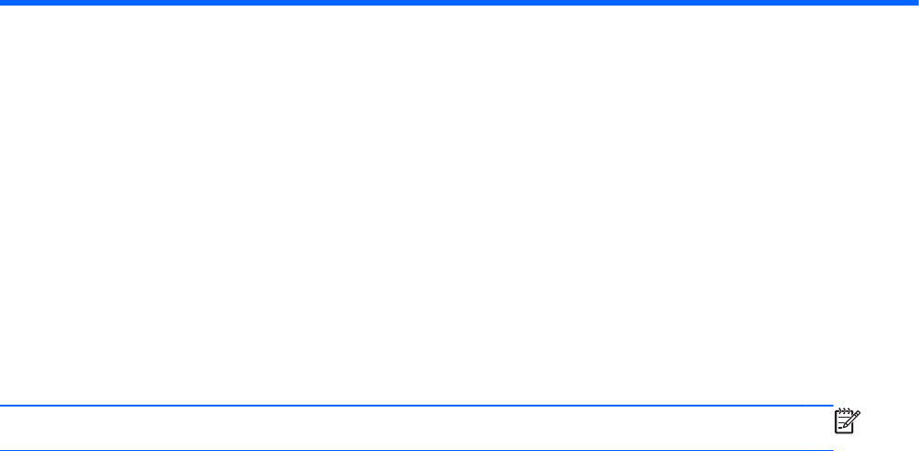Click the thick blue bar at top
This screenshot has width=919, height=451.
tap(459, 3)
